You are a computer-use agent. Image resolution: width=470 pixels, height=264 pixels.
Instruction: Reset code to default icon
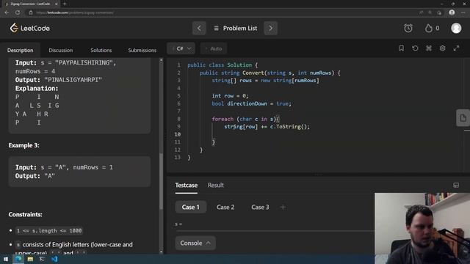[415, 48]
